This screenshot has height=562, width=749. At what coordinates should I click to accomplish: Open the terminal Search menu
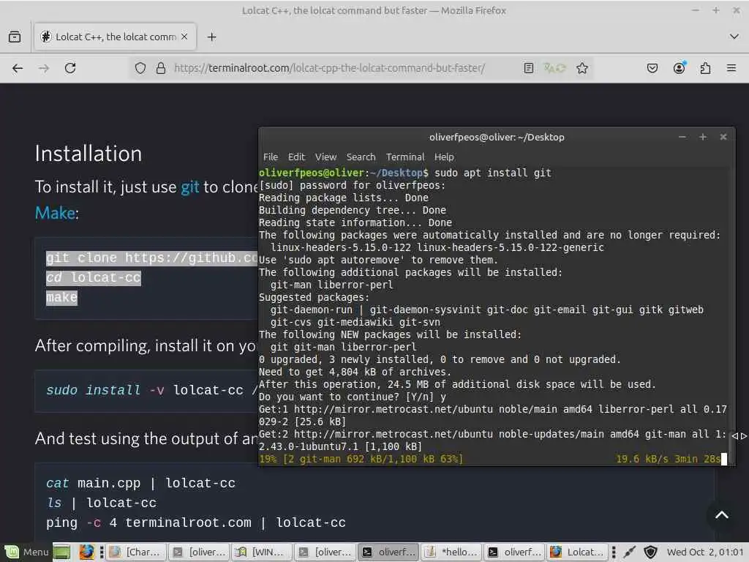point(361,157)
